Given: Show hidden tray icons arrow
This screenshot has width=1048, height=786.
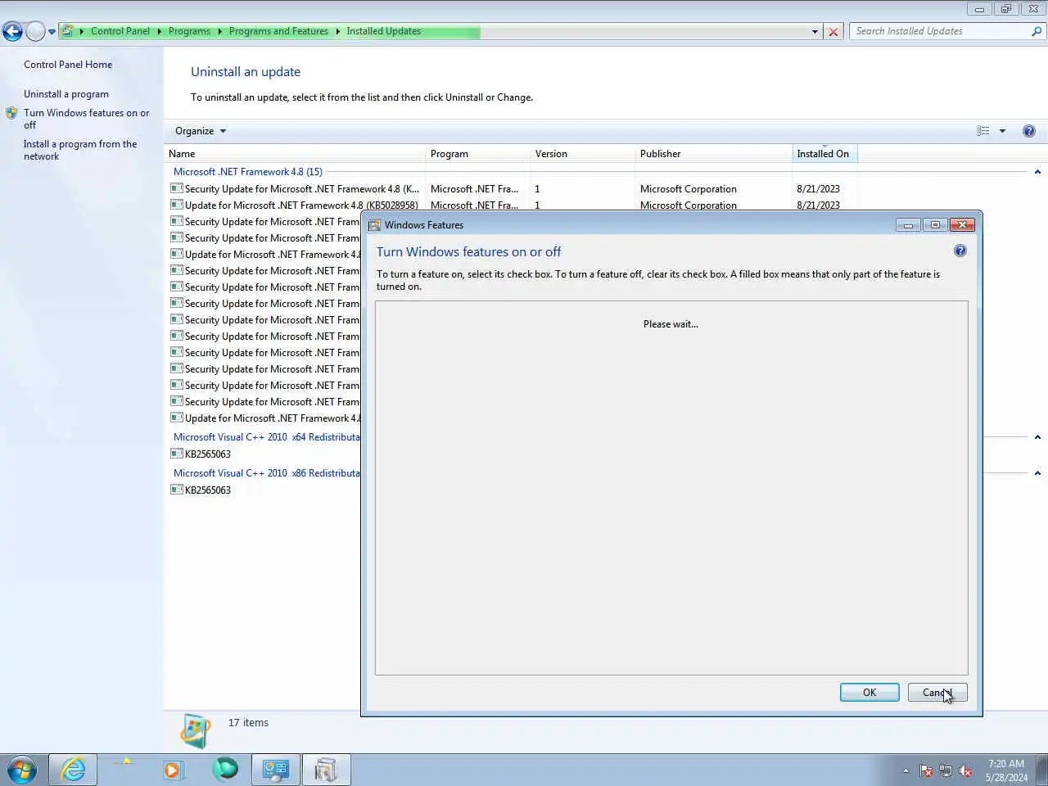Looking at the screenshot, I should (906, 771).
